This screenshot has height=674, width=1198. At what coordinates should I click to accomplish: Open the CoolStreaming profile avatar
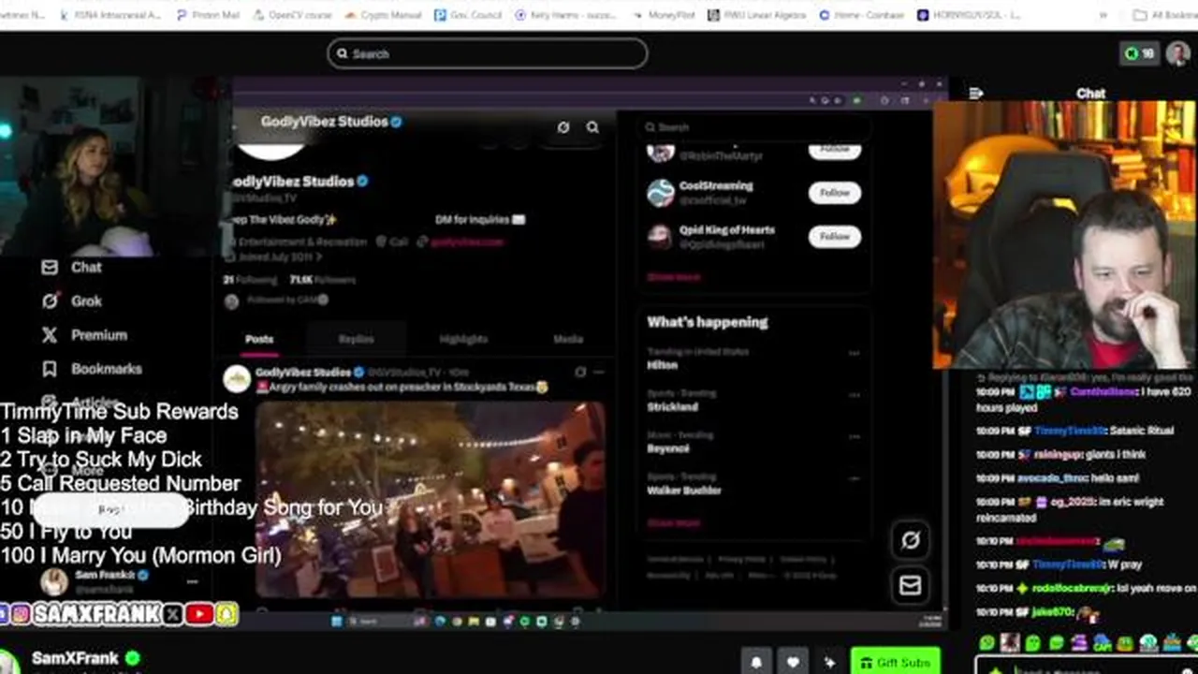point(661,193)
